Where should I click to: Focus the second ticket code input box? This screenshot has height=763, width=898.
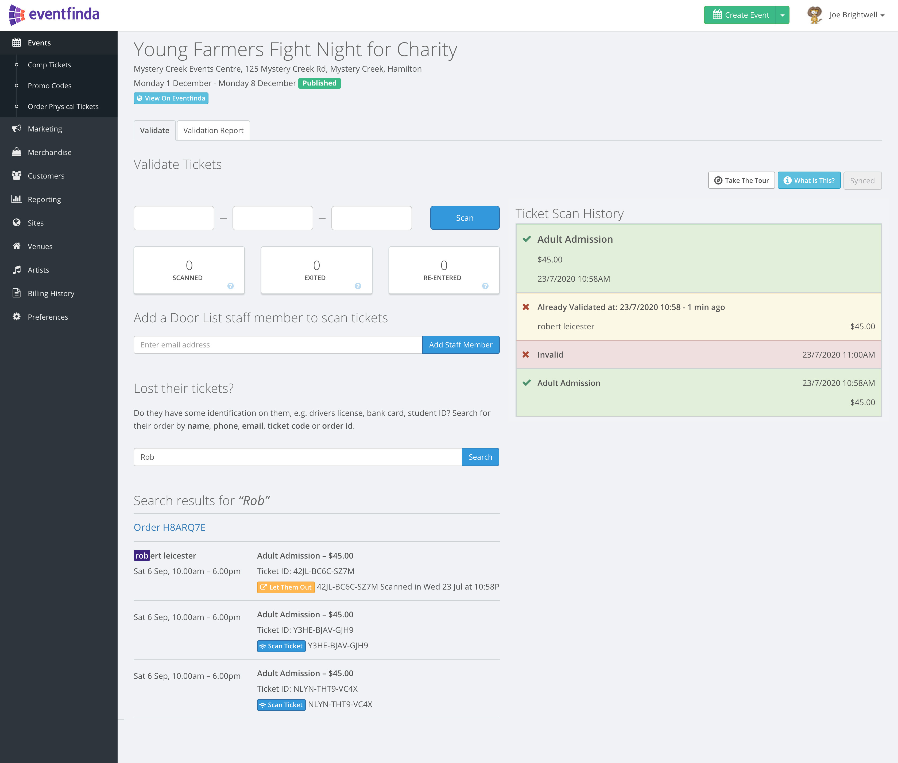point(273,218)
